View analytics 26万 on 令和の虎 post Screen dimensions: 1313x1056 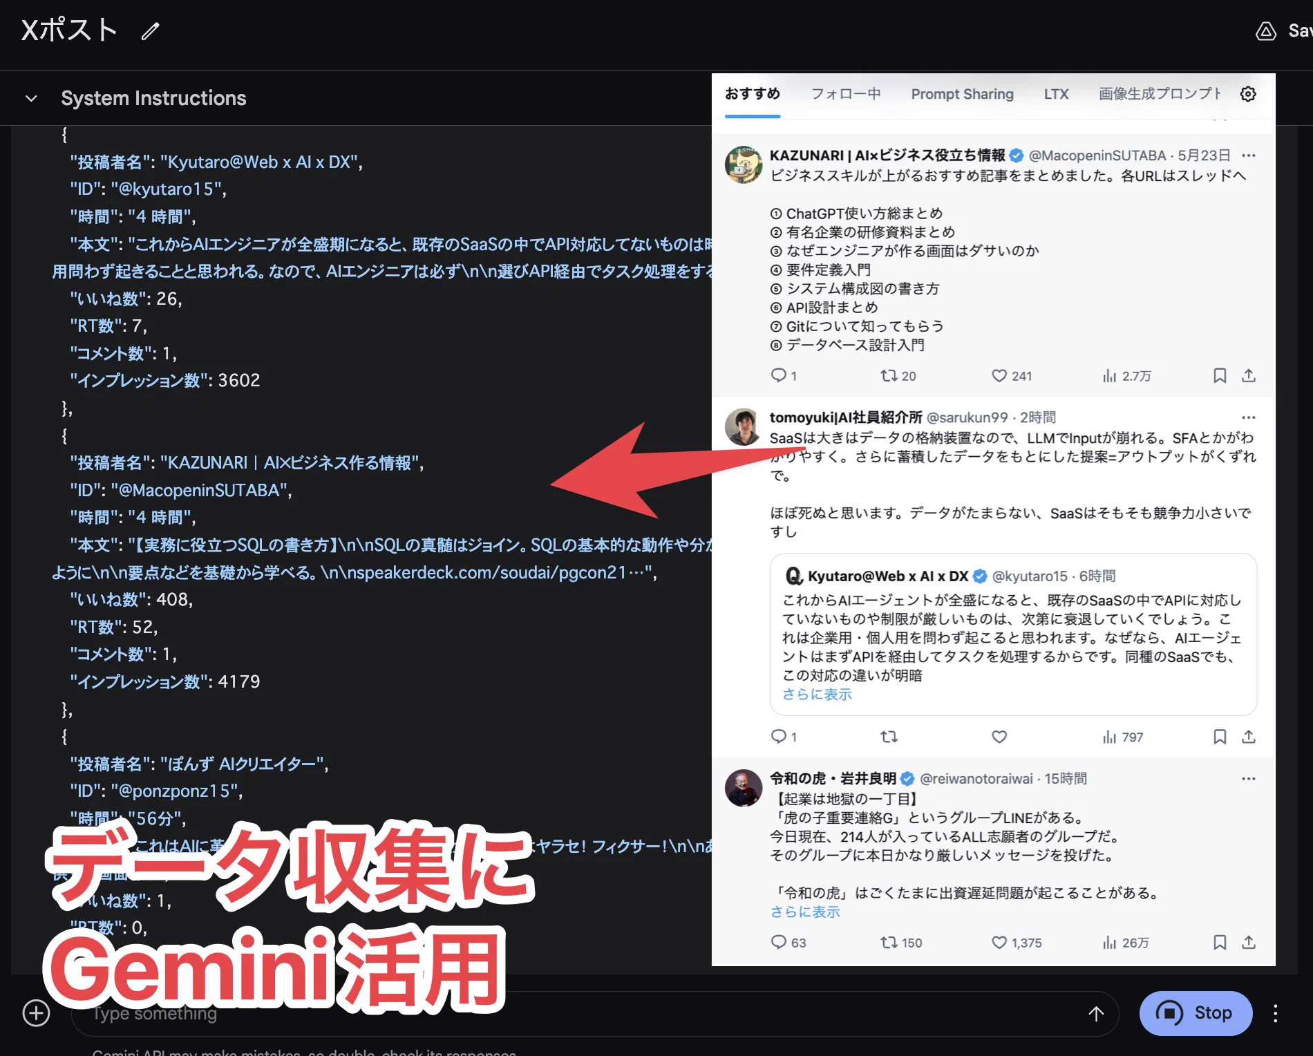[1126, 943]
